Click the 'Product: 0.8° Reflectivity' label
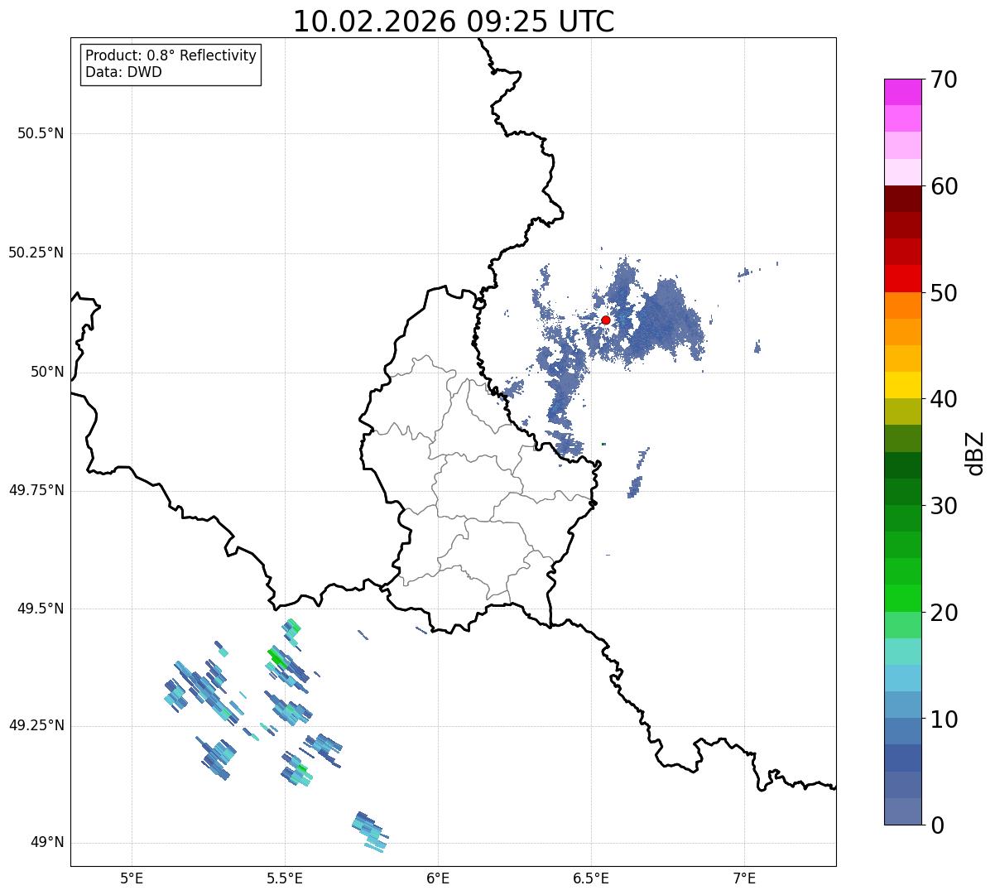 tap(171, 55)
